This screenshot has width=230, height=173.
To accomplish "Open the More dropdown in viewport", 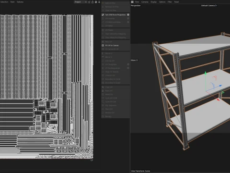I will (x=134, y=60).
